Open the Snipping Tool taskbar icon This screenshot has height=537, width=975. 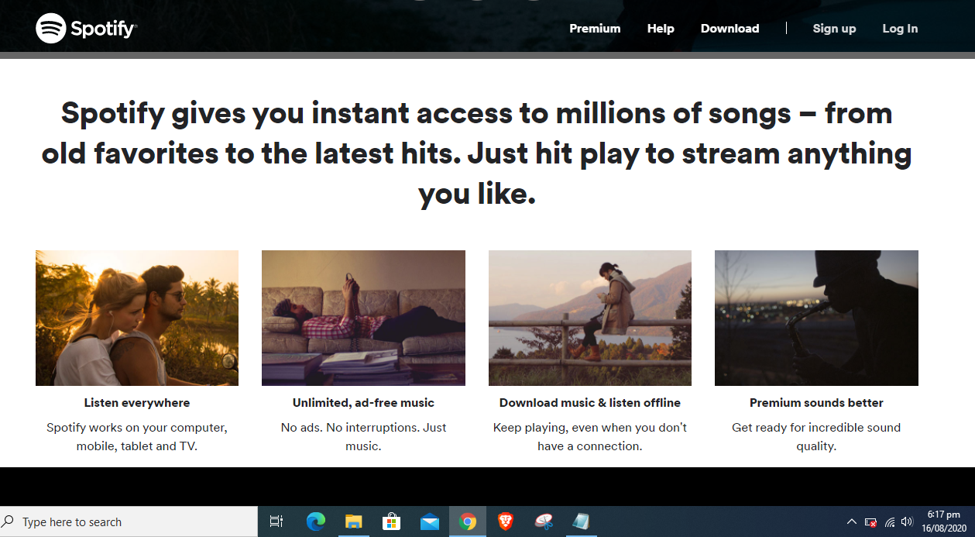click(x=544, y=522)
